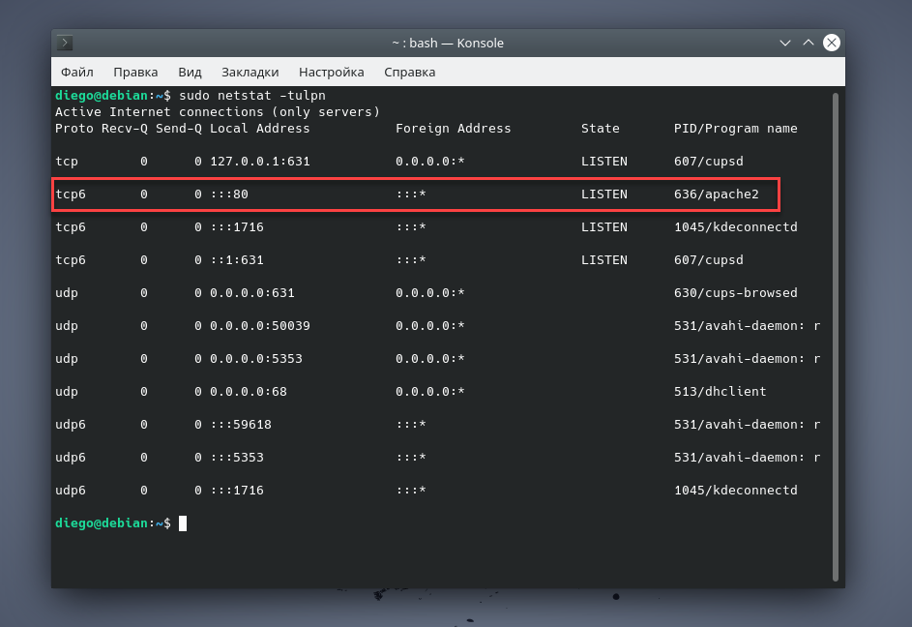Click the cursor at the last bash prompt
Screen dimensions: 912x627
[183, 523]
